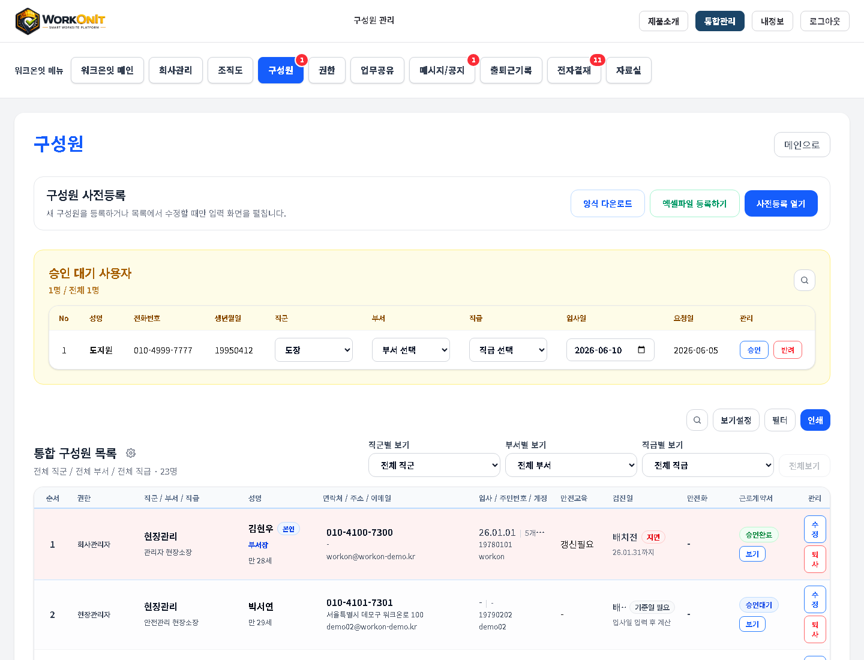Click the email workon@workon-demo.kr
The image size is (864, 660).
click(x=371, y=556)
